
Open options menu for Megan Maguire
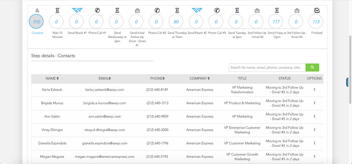click(x=314, y=156)
